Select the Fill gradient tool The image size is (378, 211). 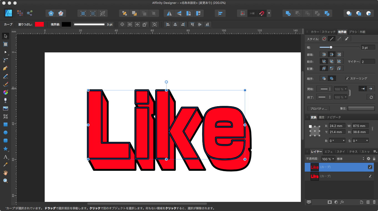coord(5,92)
